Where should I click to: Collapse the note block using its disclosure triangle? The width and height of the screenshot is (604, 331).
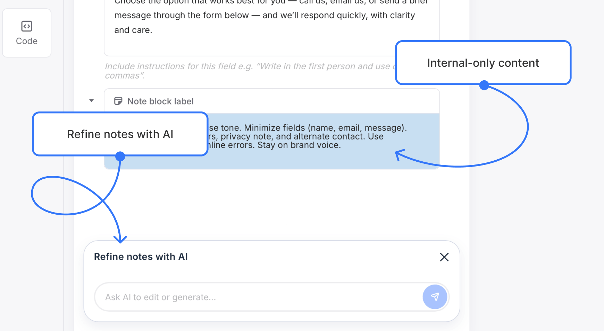pyautogui.click(x=91, y=100)
